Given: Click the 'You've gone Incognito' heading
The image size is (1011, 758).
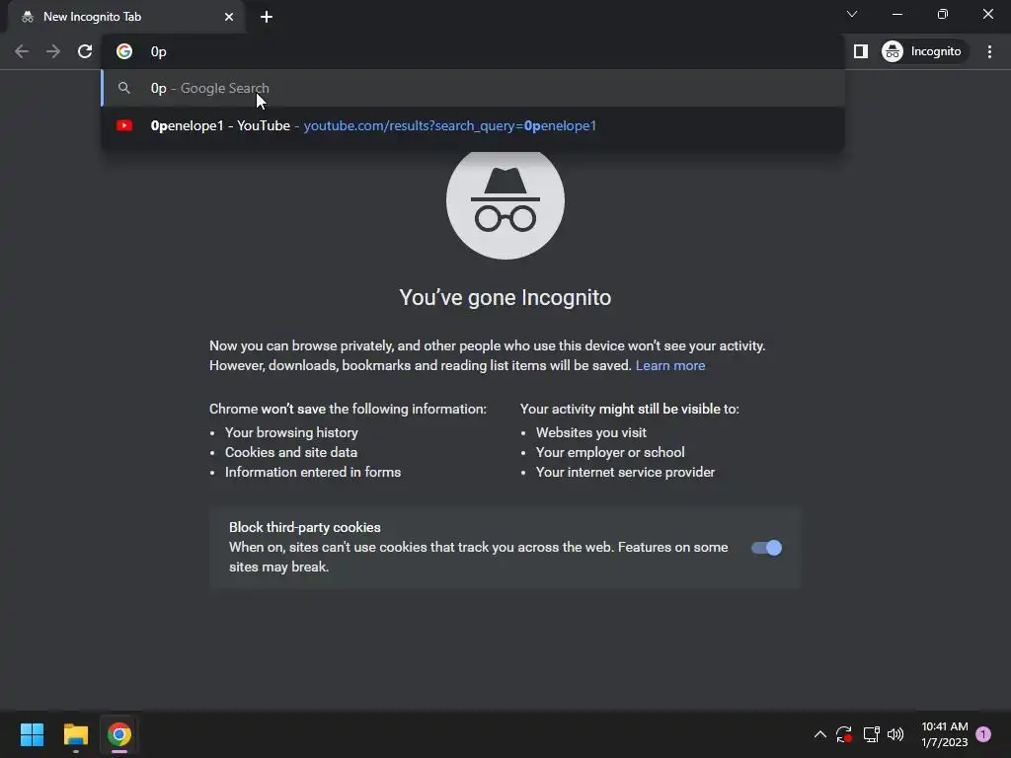Looking at the screenshot, I should point(505,298).
